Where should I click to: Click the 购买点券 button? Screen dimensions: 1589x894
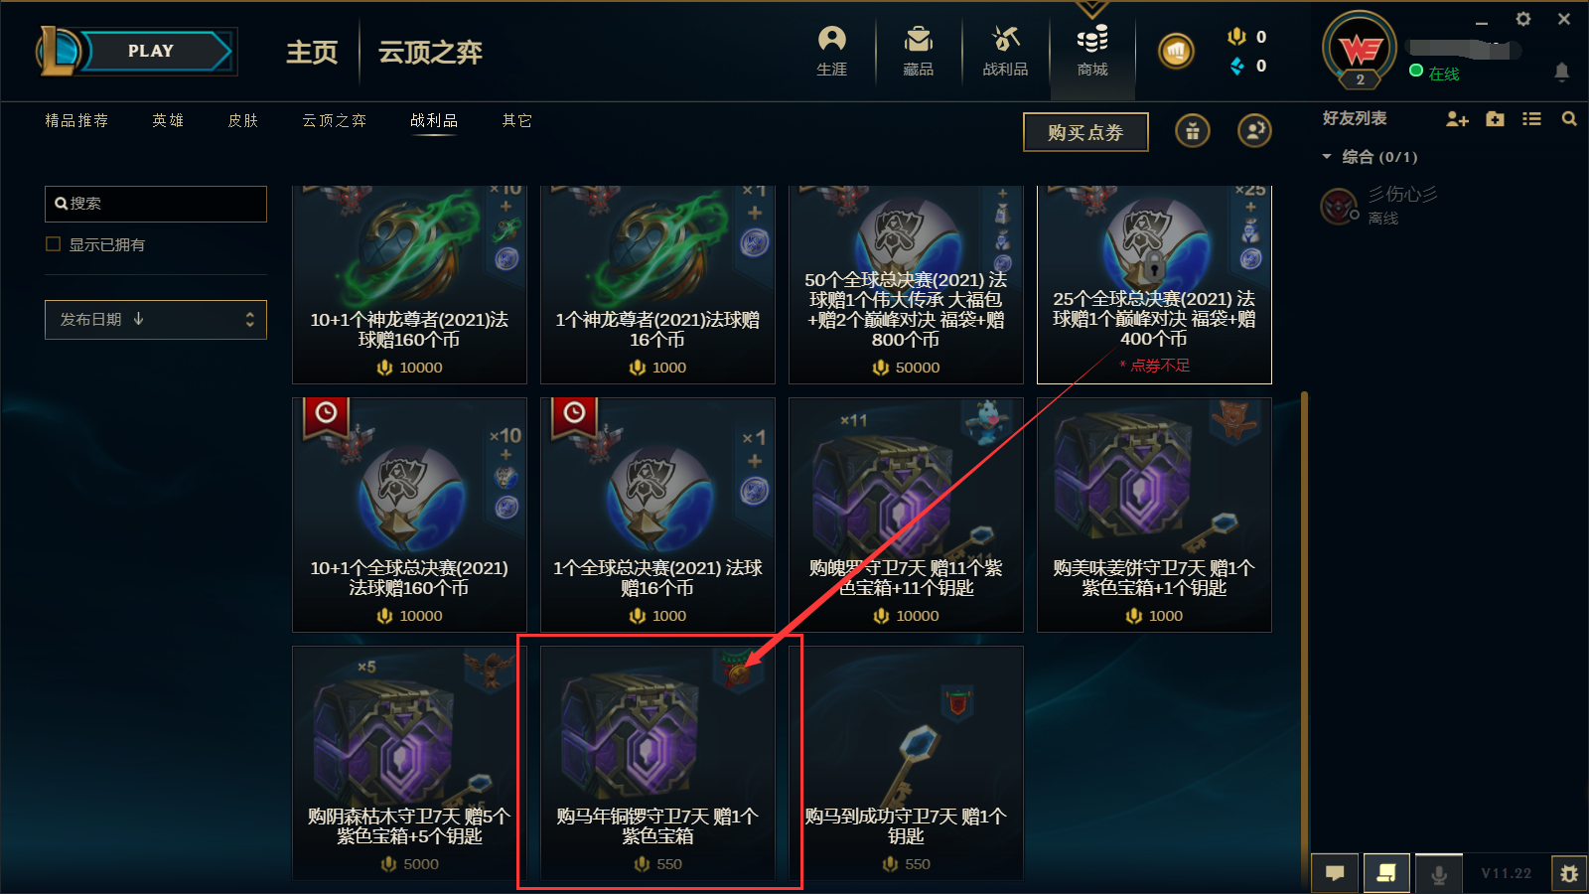click(1085, 132)
